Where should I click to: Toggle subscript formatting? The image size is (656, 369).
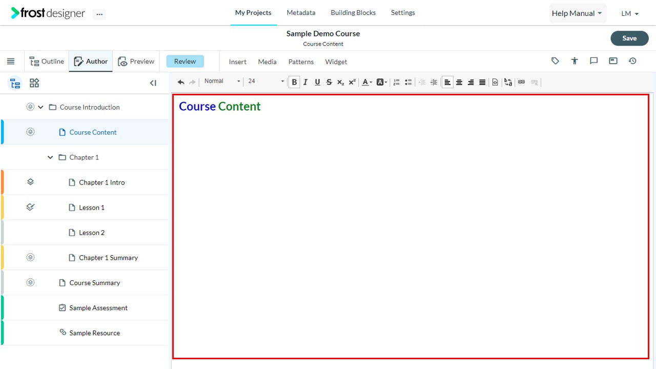click(x=340, y=82)
